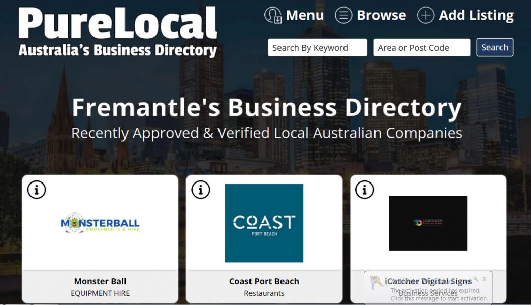Open the Monsterball logo thumbnail
The image size is (531, 305).
coord(100,223)
